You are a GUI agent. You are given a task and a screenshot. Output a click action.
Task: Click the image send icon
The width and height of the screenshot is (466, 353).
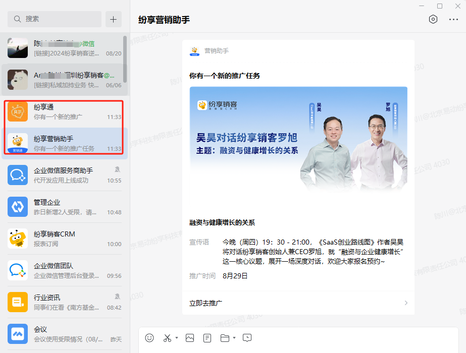point(190,338)
